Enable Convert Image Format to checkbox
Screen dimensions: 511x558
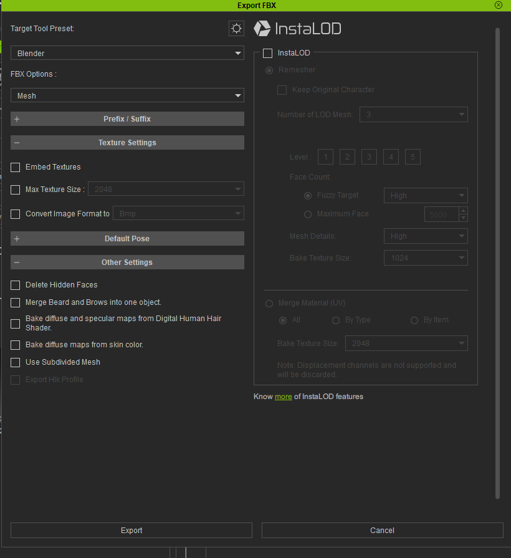[x=16, y=214]
